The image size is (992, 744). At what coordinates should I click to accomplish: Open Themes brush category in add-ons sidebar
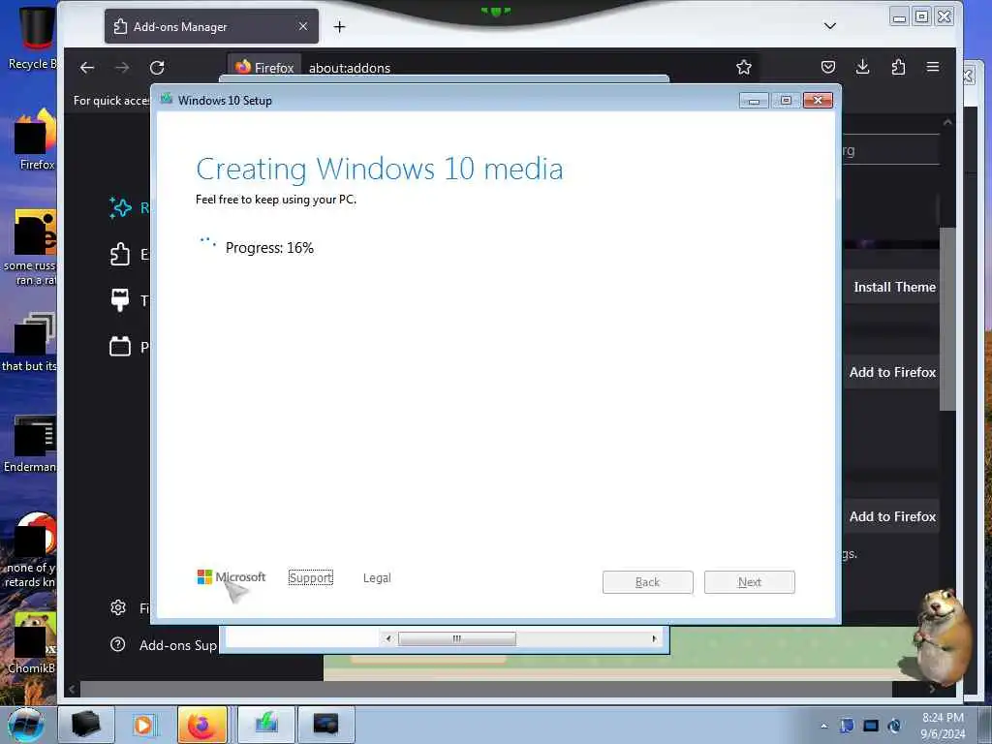(x=120, y=300)
